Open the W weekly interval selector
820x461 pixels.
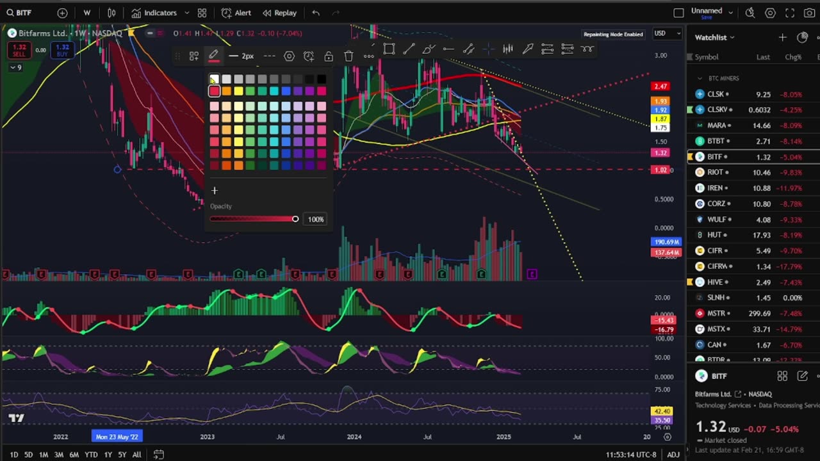(86, 13)
